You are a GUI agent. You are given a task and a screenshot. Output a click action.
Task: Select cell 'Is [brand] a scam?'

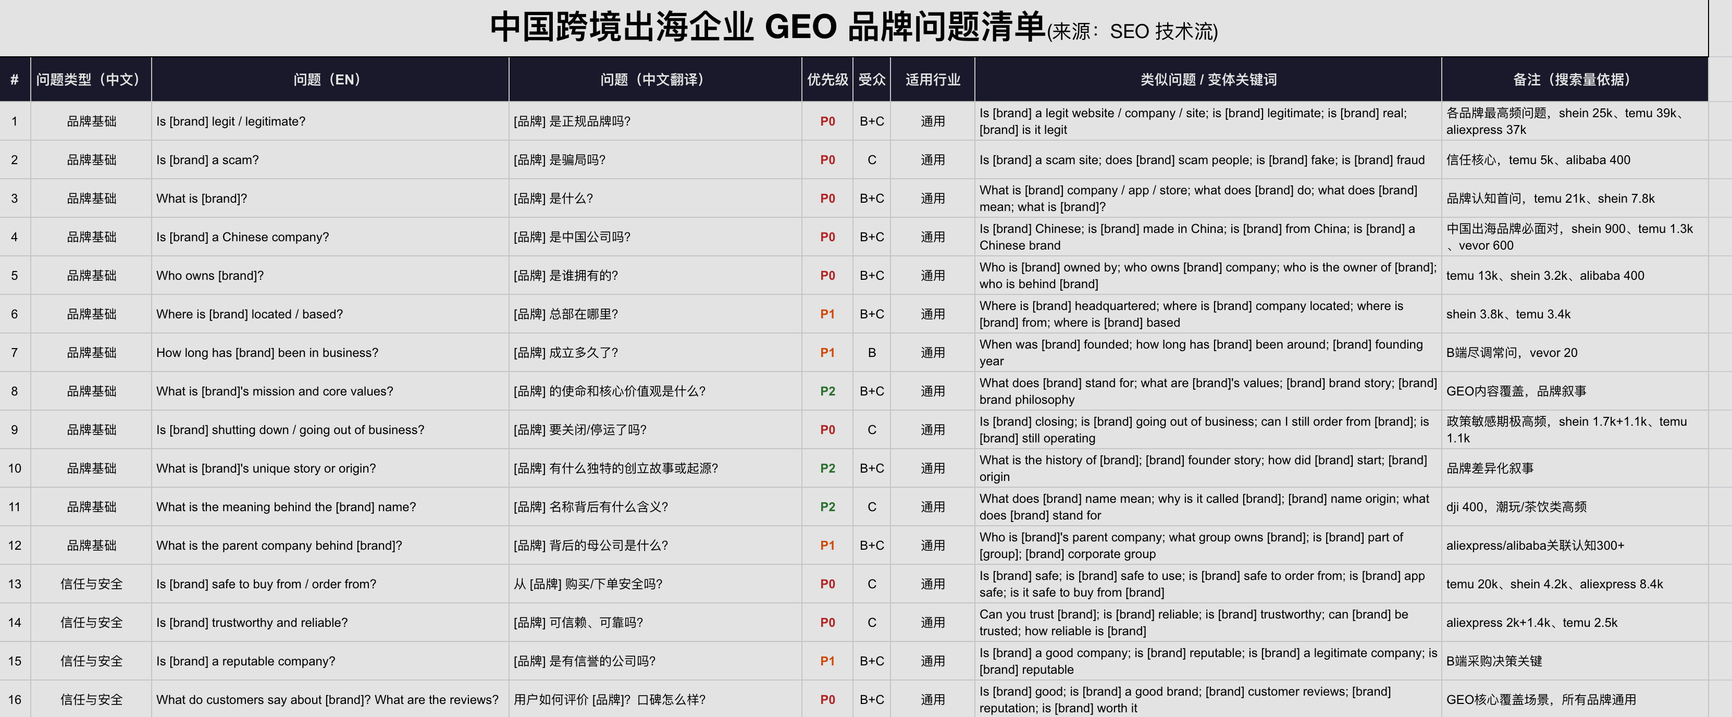click(x=330, y=160)
